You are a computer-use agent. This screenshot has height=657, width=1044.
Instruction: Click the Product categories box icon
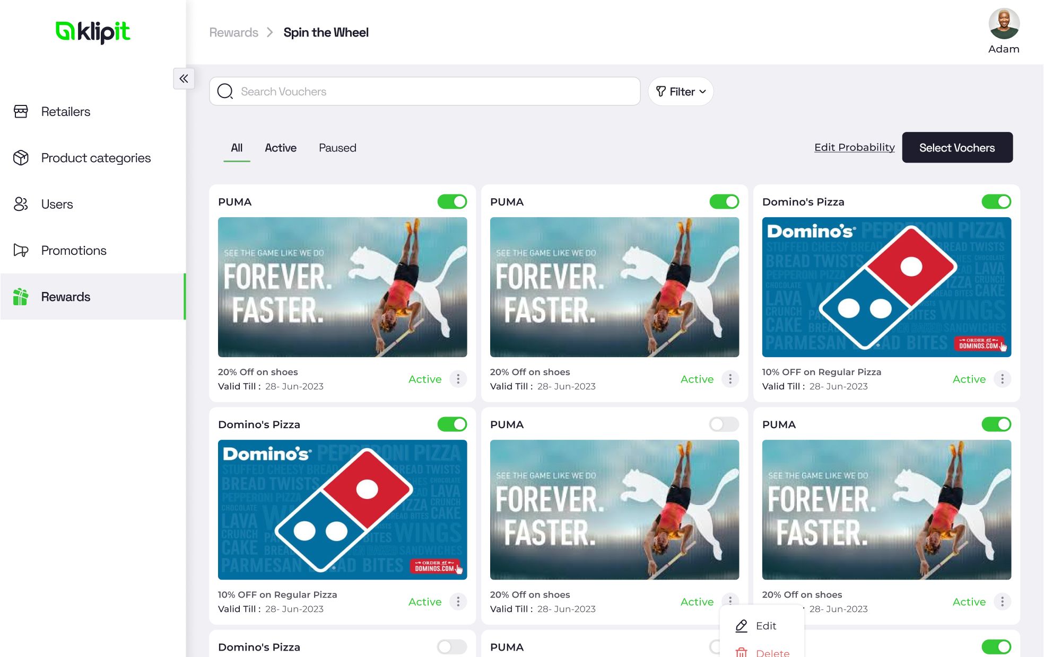[x=21, y=158]
